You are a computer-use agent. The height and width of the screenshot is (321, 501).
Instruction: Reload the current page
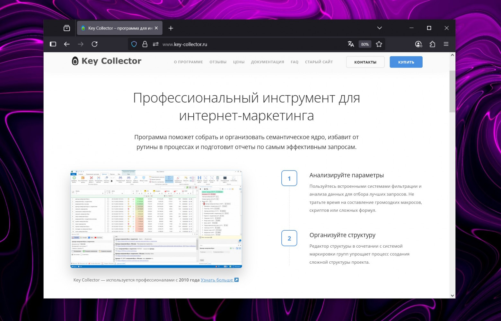click(x=94, y=44)
